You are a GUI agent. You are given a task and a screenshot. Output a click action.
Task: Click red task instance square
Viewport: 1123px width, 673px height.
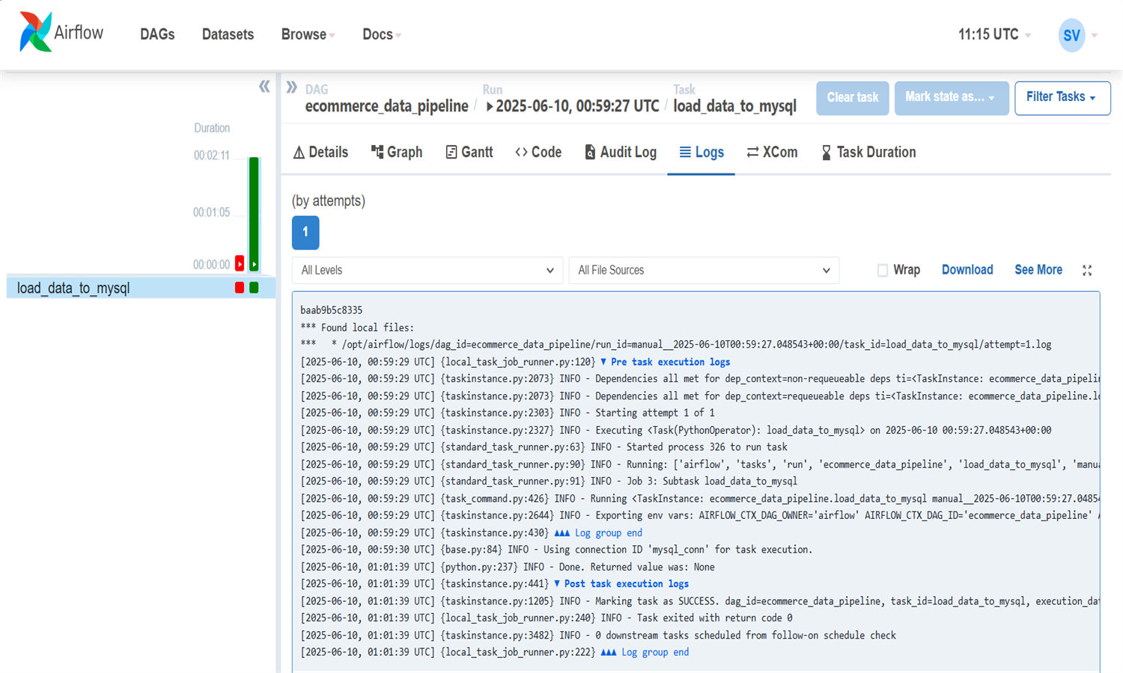tap(240, 288)
